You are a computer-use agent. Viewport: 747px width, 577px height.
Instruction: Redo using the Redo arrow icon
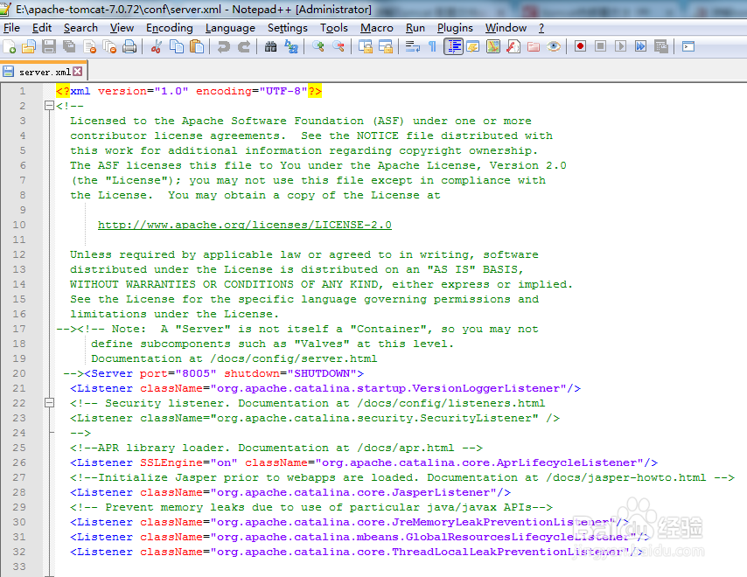click(244, 46)
